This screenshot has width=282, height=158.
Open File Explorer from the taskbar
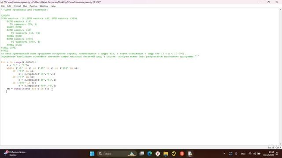pyautogui.click(x=166, y=154)
